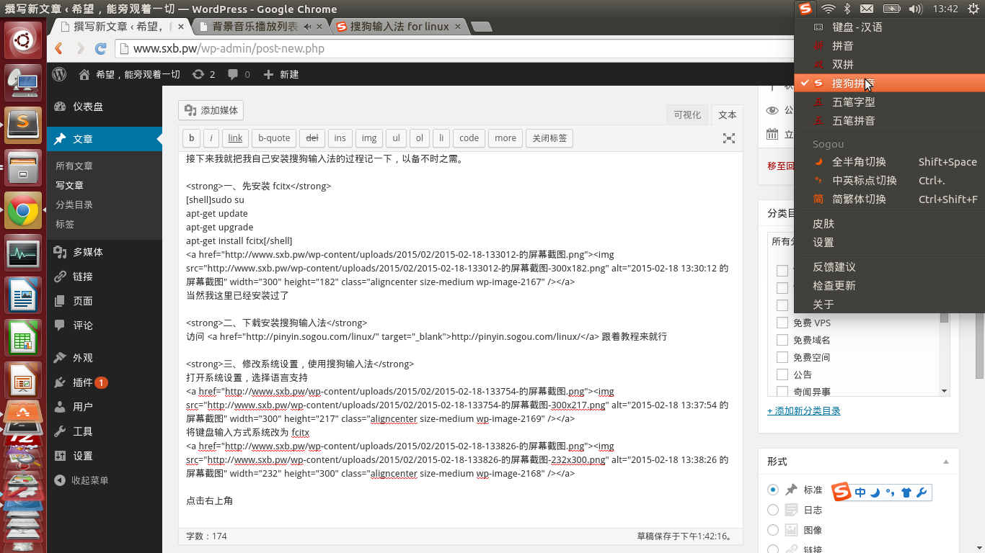Screen dimensions: 985x553
Task: Open Sublime Text from the Ubuntu launcher
Action: tap(24, 125)
